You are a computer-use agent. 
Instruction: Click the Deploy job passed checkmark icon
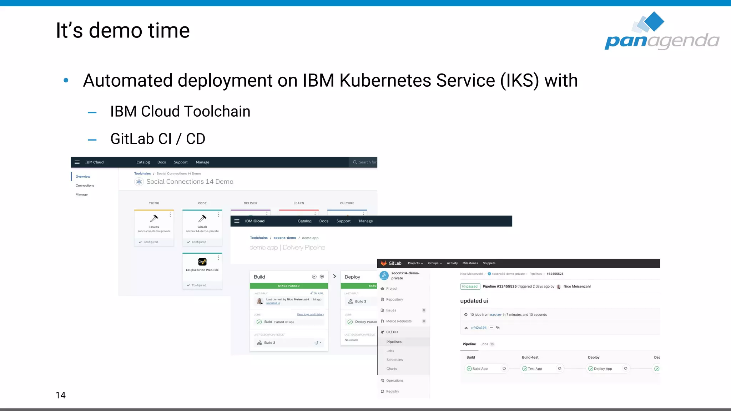pos(350,322)
